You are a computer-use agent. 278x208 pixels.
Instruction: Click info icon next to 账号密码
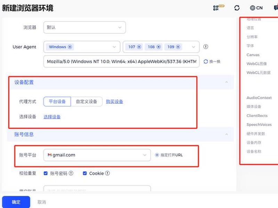tap(71, 173)
